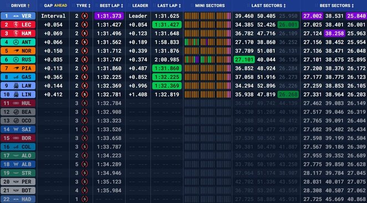Click the Cadillac logo beside BOT
The image size is (367, 203).
(16, 190)
